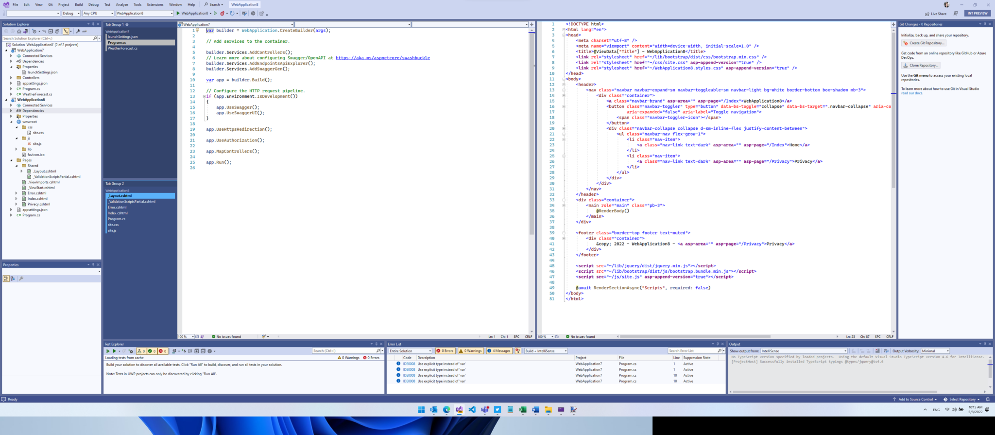Open Show output from IntelliSense dropdown
The height and width of the screenshot is (435, 995).
click(x=804, y=351)
